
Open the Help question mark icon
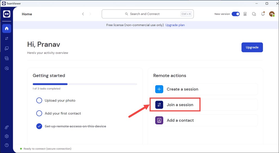[x=7, y=145]
